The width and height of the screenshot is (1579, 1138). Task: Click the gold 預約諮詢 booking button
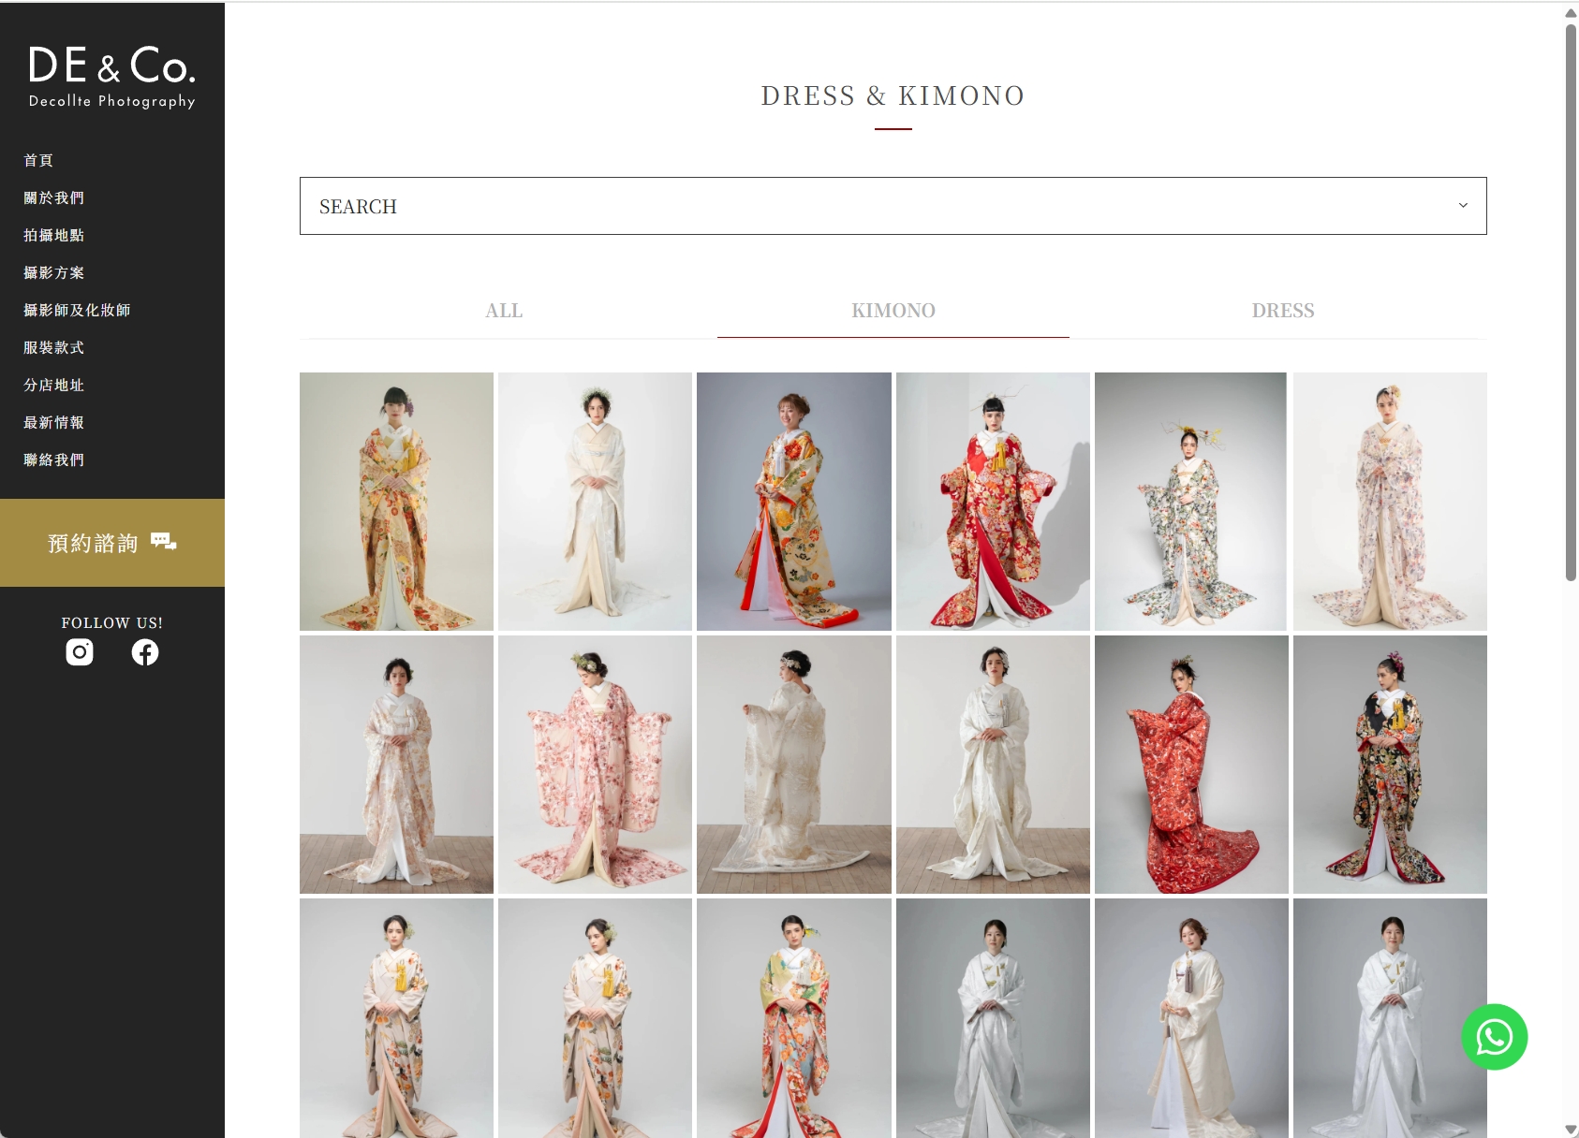pos(112,543)
